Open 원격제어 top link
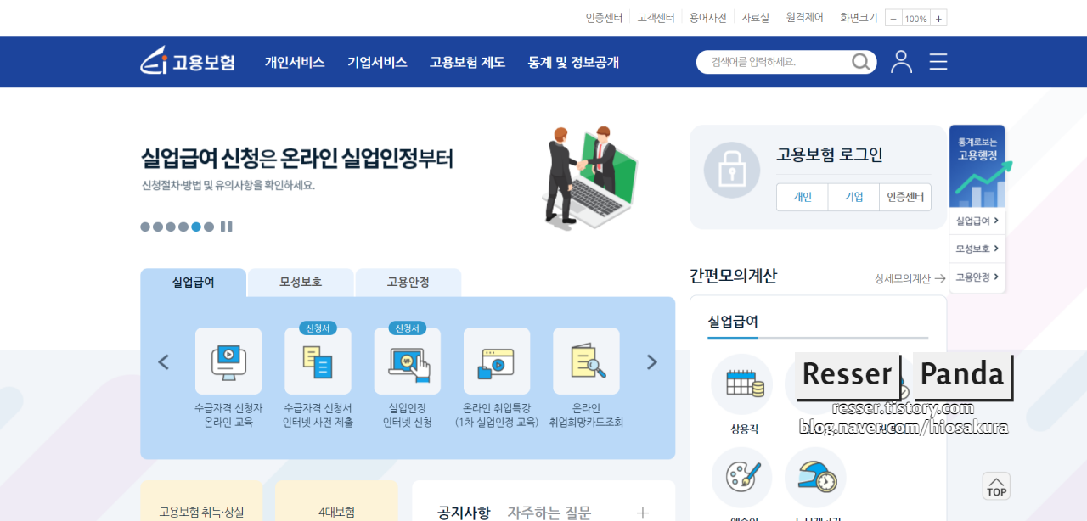Viewport: 1087px width, 521px height. pyautogui.click(x=804, y=17)
